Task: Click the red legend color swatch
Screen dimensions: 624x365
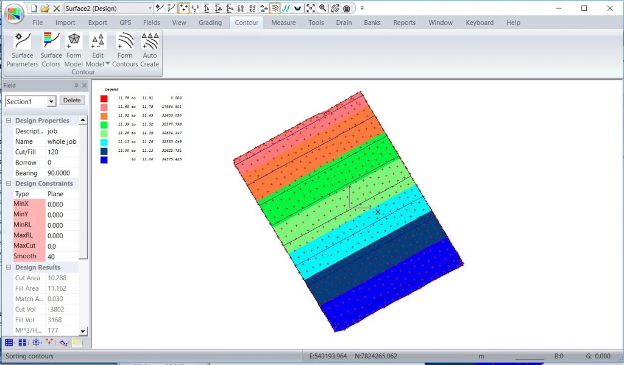Action: 104,99
